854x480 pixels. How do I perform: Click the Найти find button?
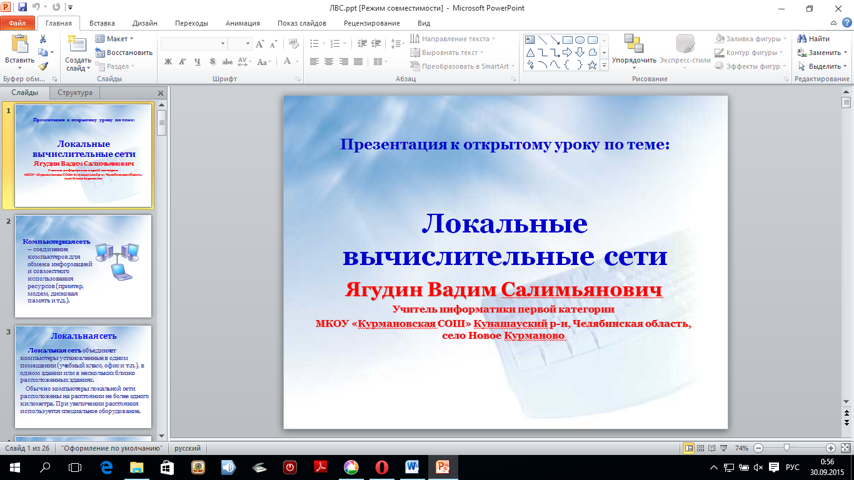click(815, 39)
